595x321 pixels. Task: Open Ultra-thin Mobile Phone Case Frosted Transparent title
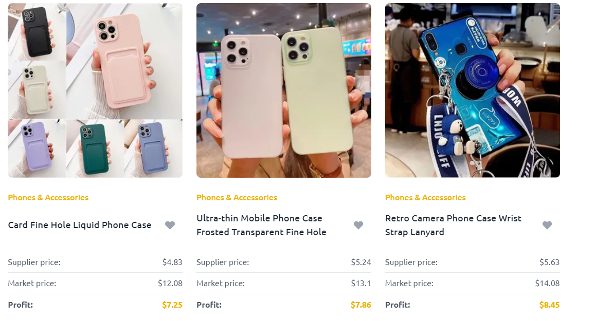[x=261, y=225]
